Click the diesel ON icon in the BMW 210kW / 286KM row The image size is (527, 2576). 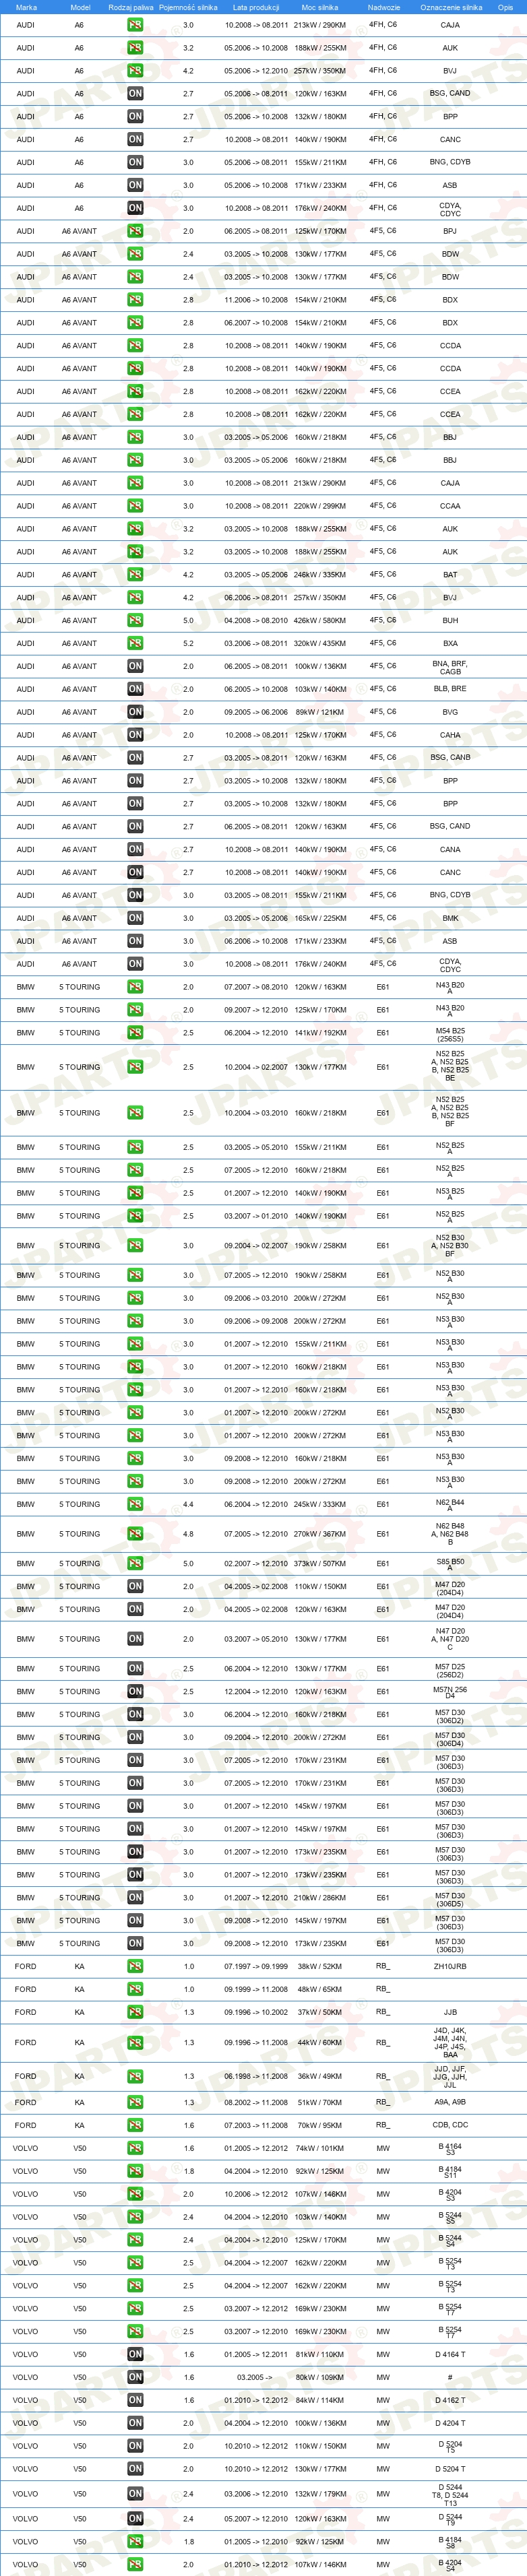pyautogui.click(x=135, y=1897)
